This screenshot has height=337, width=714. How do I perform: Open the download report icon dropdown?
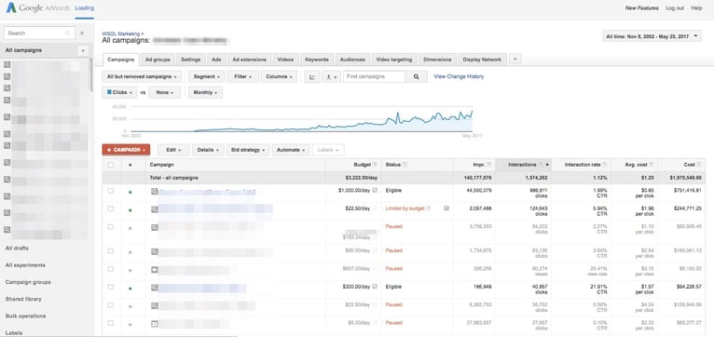point(331,77)
